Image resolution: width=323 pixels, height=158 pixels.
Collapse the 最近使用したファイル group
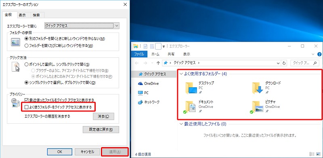[181, 124]
